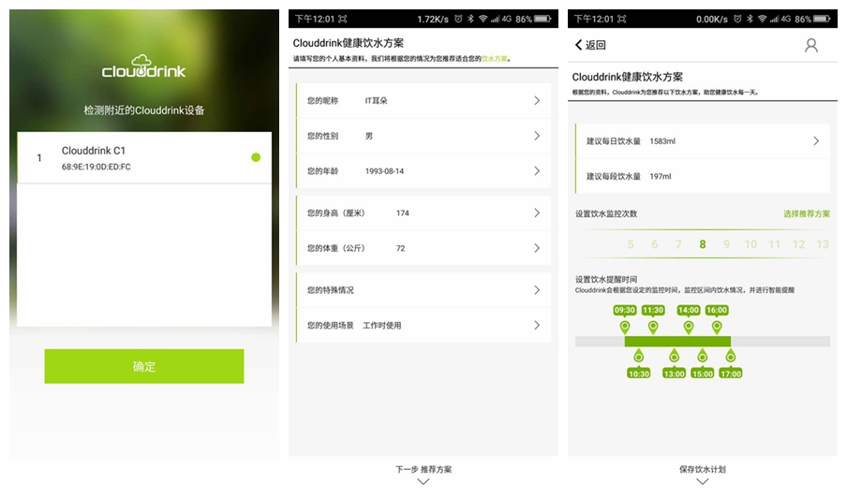847x498 pixels.
Task: Open the 您的性别 gender row chevron
Action: coord(537,136)
